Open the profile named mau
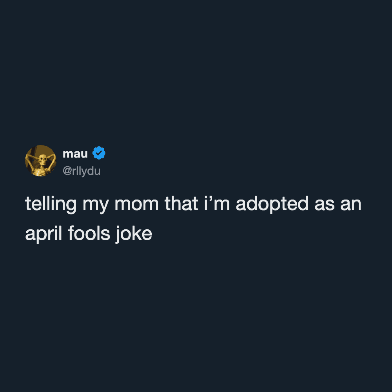Screen dimensions: 392x392 tap(75, 154)
